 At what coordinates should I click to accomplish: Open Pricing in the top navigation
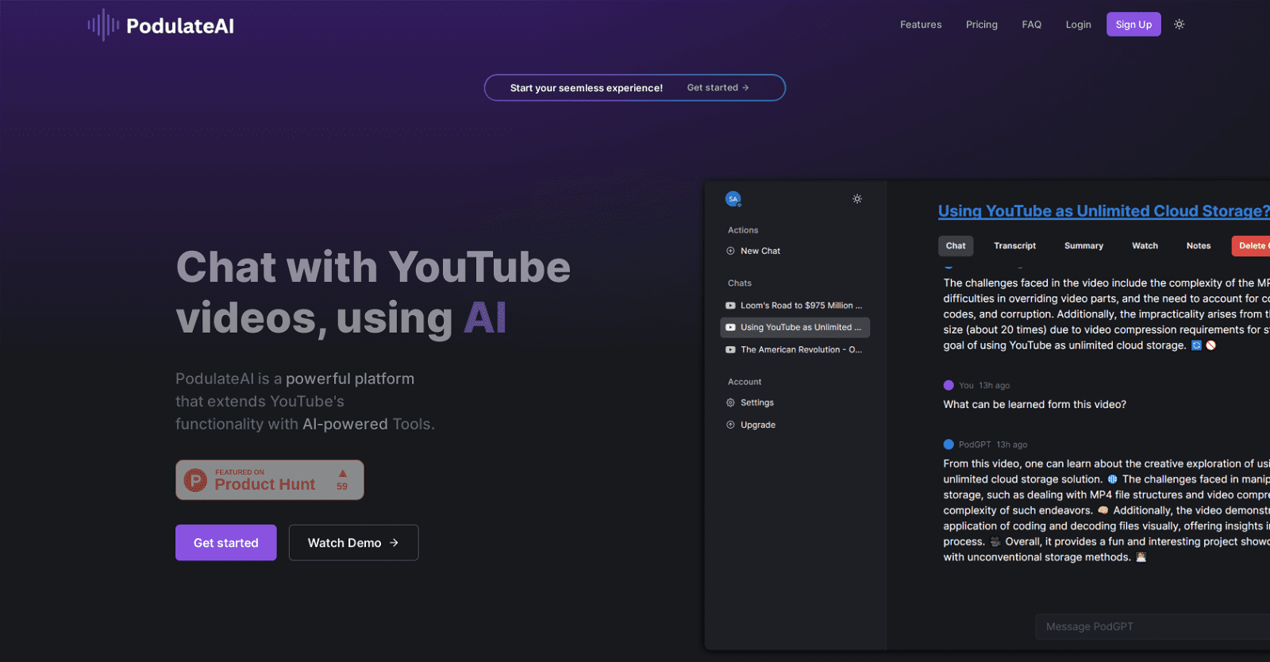pos(982,25)
